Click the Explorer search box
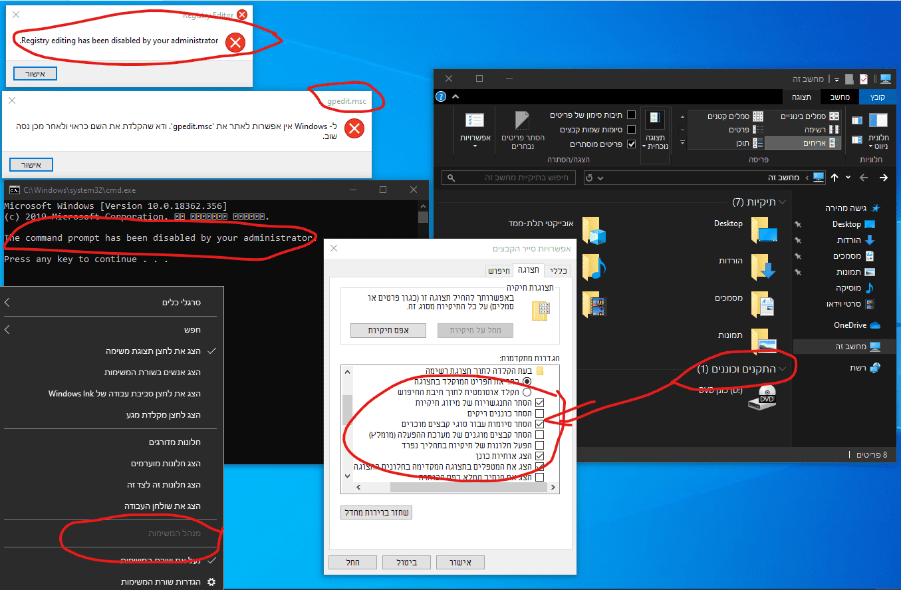 point(509,178)
